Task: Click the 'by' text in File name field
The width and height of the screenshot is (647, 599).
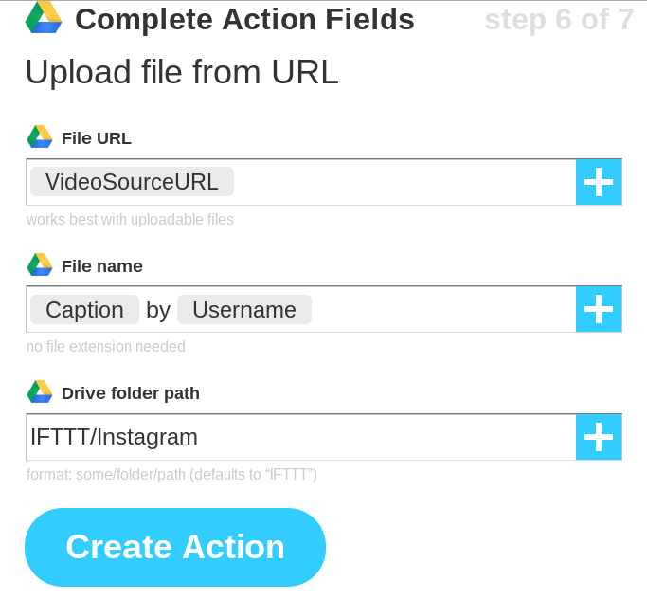Action: [158, 310]
